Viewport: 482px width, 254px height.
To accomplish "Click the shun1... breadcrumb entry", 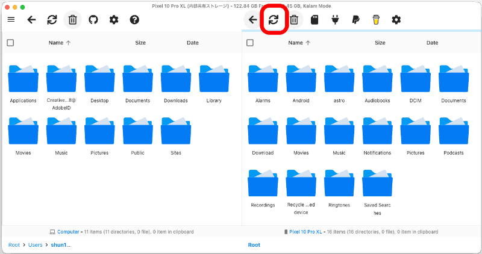I will tap(61, 245).
